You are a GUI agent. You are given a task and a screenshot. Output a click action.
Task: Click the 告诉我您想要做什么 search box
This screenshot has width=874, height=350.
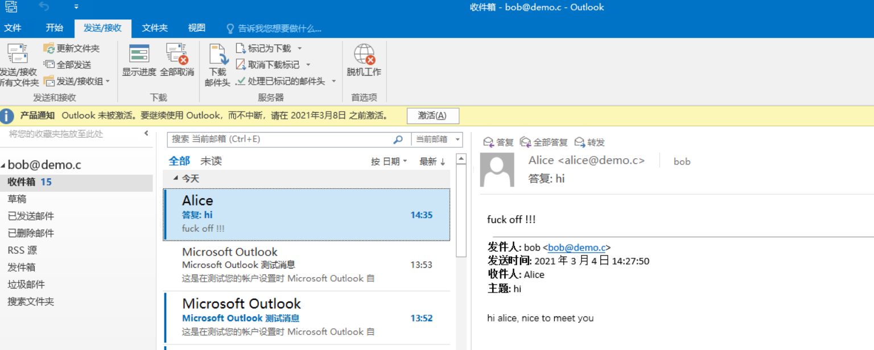point(274,28)
